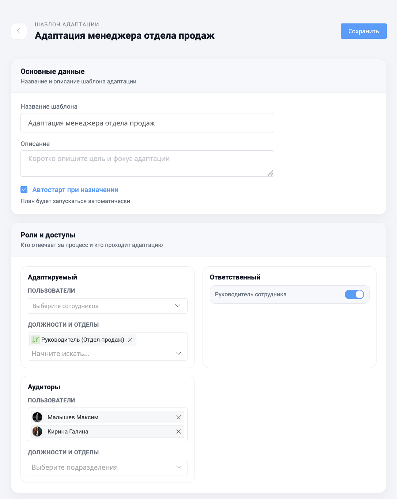
Task: Click the green department icon on the Руководитель tag
Action: pyautogui.click(x=35, y=339)
